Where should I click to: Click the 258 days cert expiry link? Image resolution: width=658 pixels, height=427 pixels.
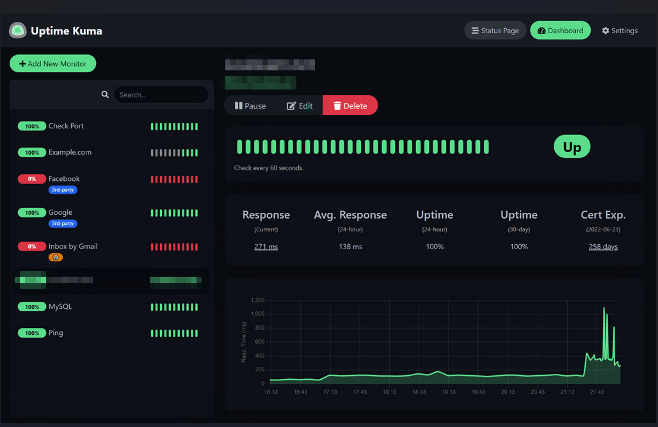(603, 247)
